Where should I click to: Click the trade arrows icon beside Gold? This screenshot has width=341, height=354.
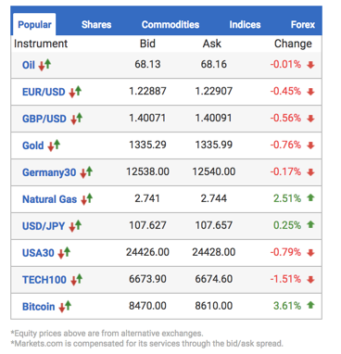54,145
